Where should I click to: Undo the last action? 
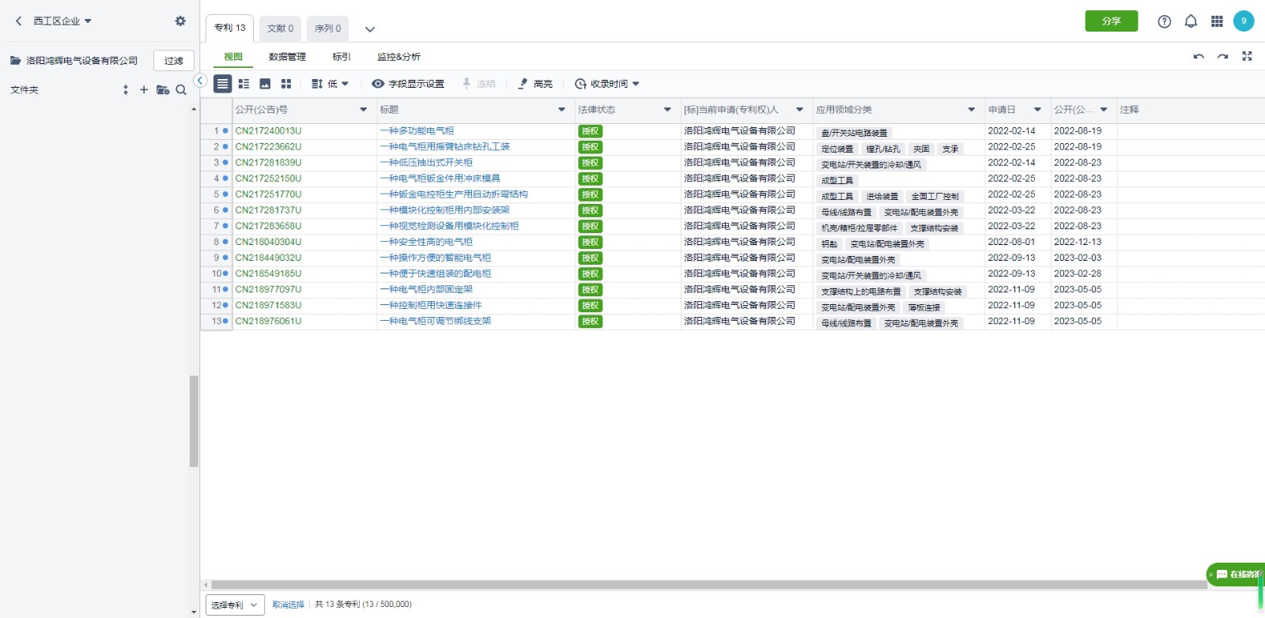[1199, 57]
